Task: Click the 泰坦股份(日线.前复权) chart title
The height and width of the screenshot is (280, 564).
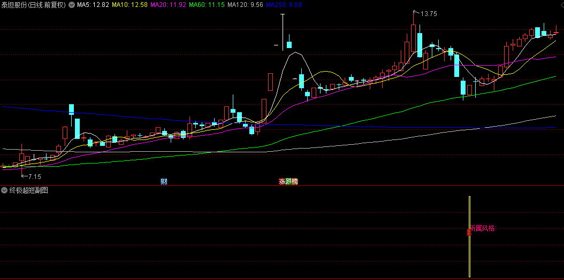Action: 33,5
